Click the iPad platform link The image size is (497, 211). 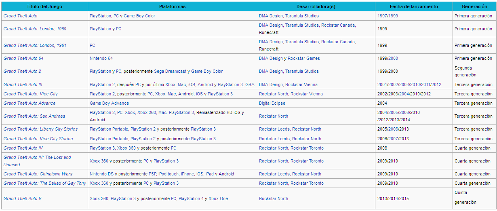[209, 174]
